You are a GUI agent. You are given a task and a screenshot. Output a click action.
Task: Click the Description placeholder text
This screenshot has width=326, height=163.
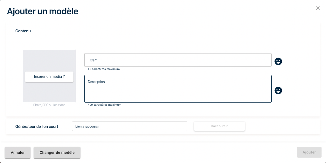[96, 82]
